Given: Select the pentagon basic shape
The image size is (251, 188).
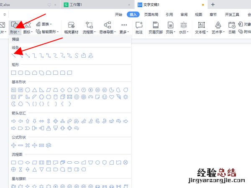Looking at the screenshot, I should [69, 90].
